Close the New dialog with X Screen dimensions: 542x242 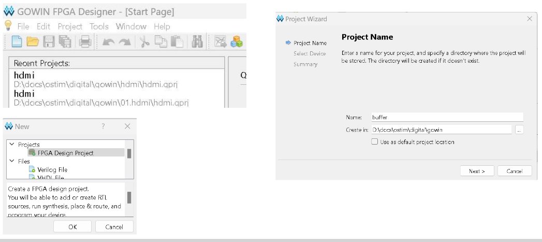point(127,126)
